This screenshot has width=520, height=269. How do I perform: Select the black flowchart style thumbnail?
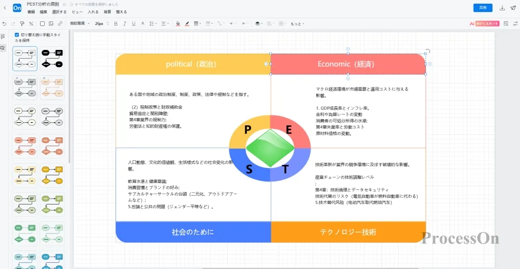pos(52,59)
